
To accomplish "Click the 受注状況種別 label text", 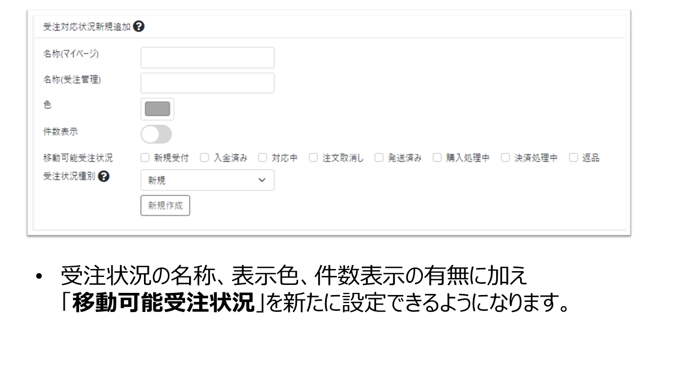I will tap(69, 177).
